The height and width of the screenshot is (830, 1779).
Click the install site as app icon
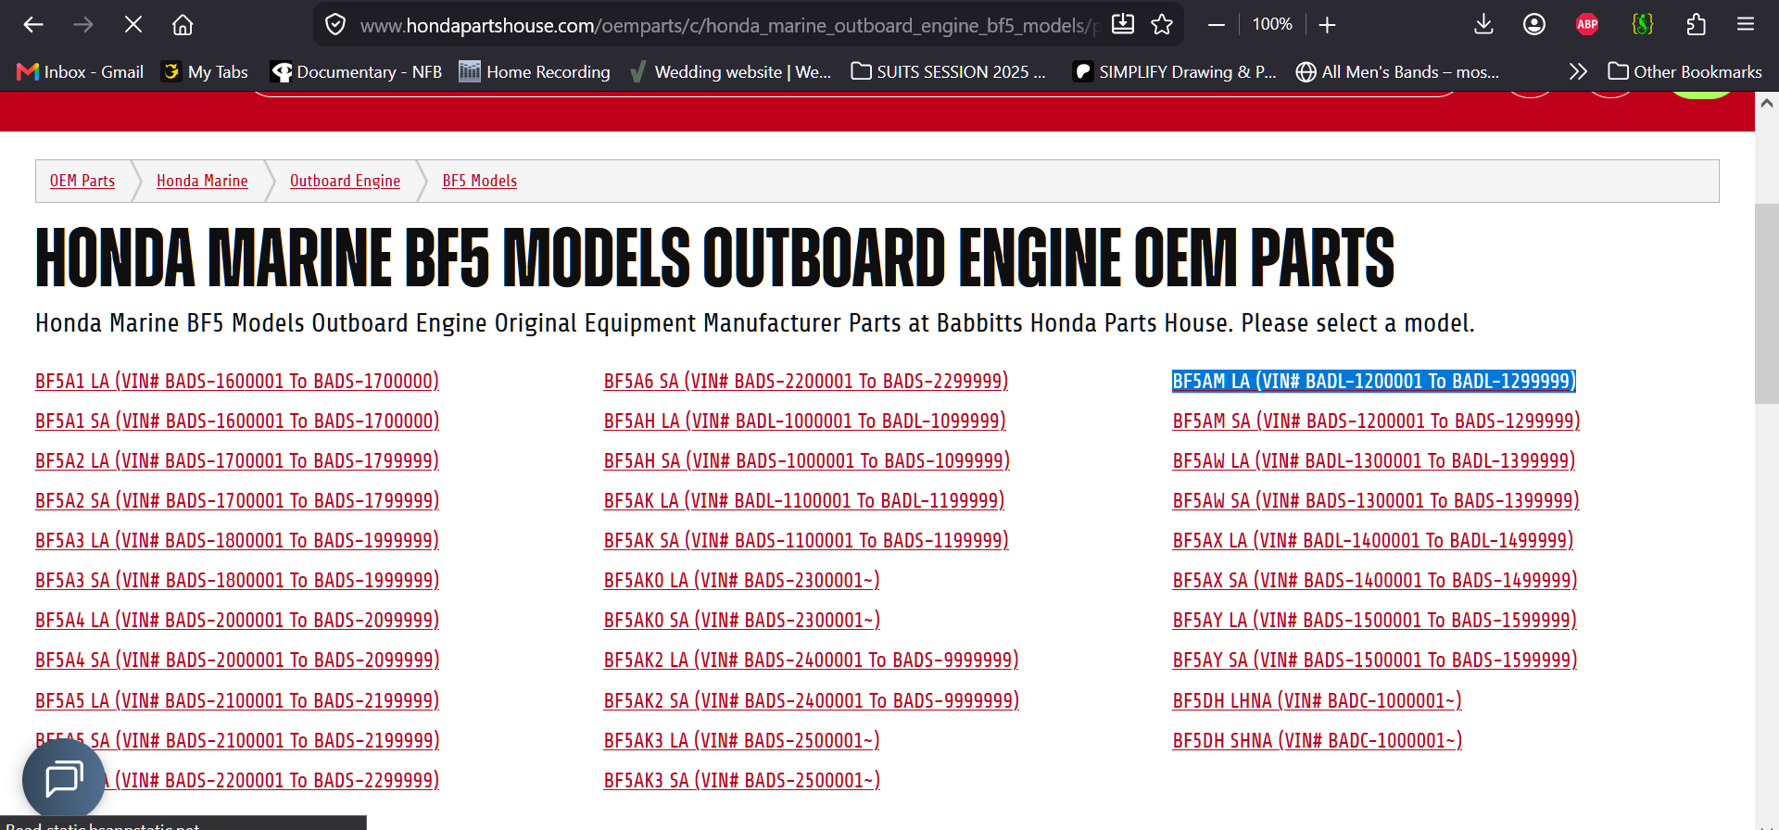point(1123,25)
